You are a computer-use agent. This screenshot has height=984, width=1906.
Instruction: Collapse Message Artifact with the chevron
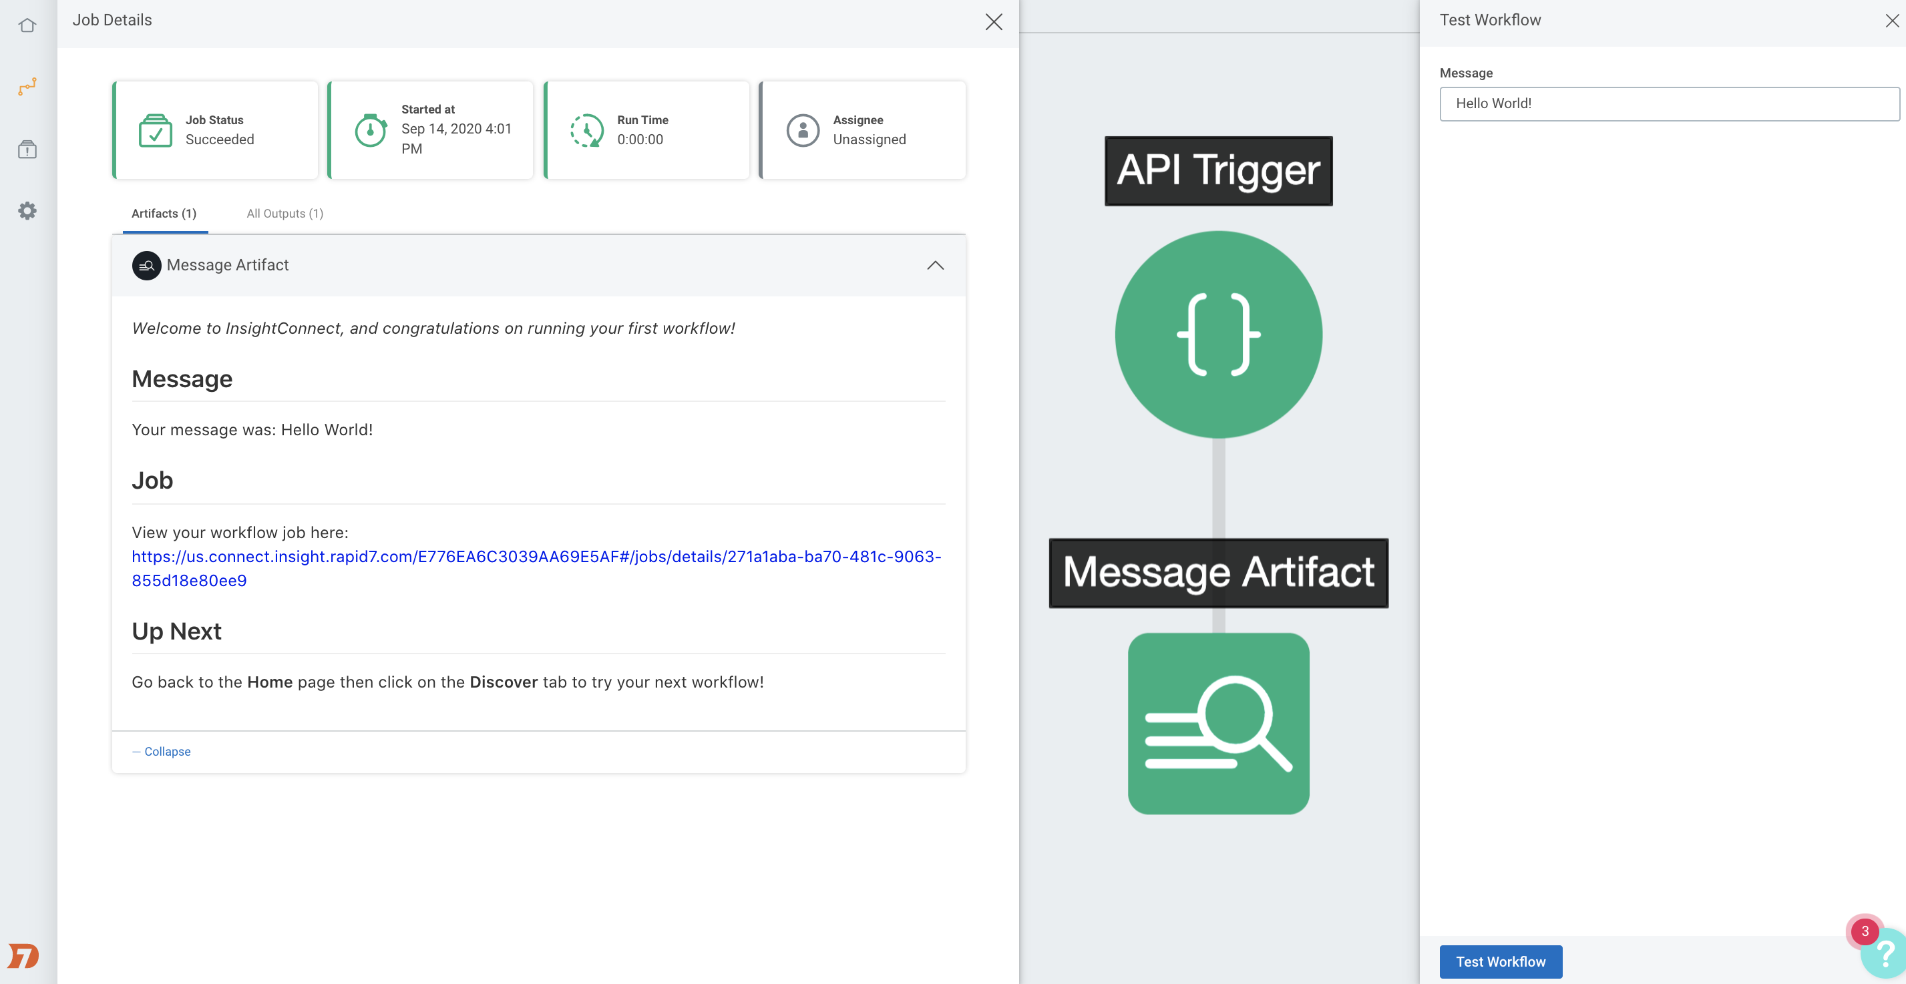click(x=935, y=266)
